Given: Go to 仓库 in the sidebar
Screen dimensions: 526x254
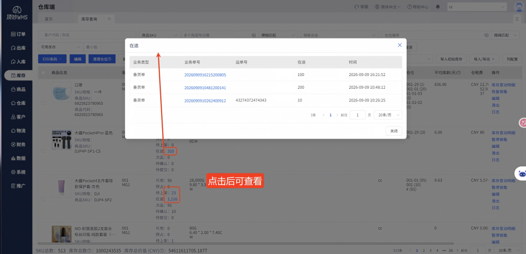Looking at the screenshot, I should [x=18, y=103].
